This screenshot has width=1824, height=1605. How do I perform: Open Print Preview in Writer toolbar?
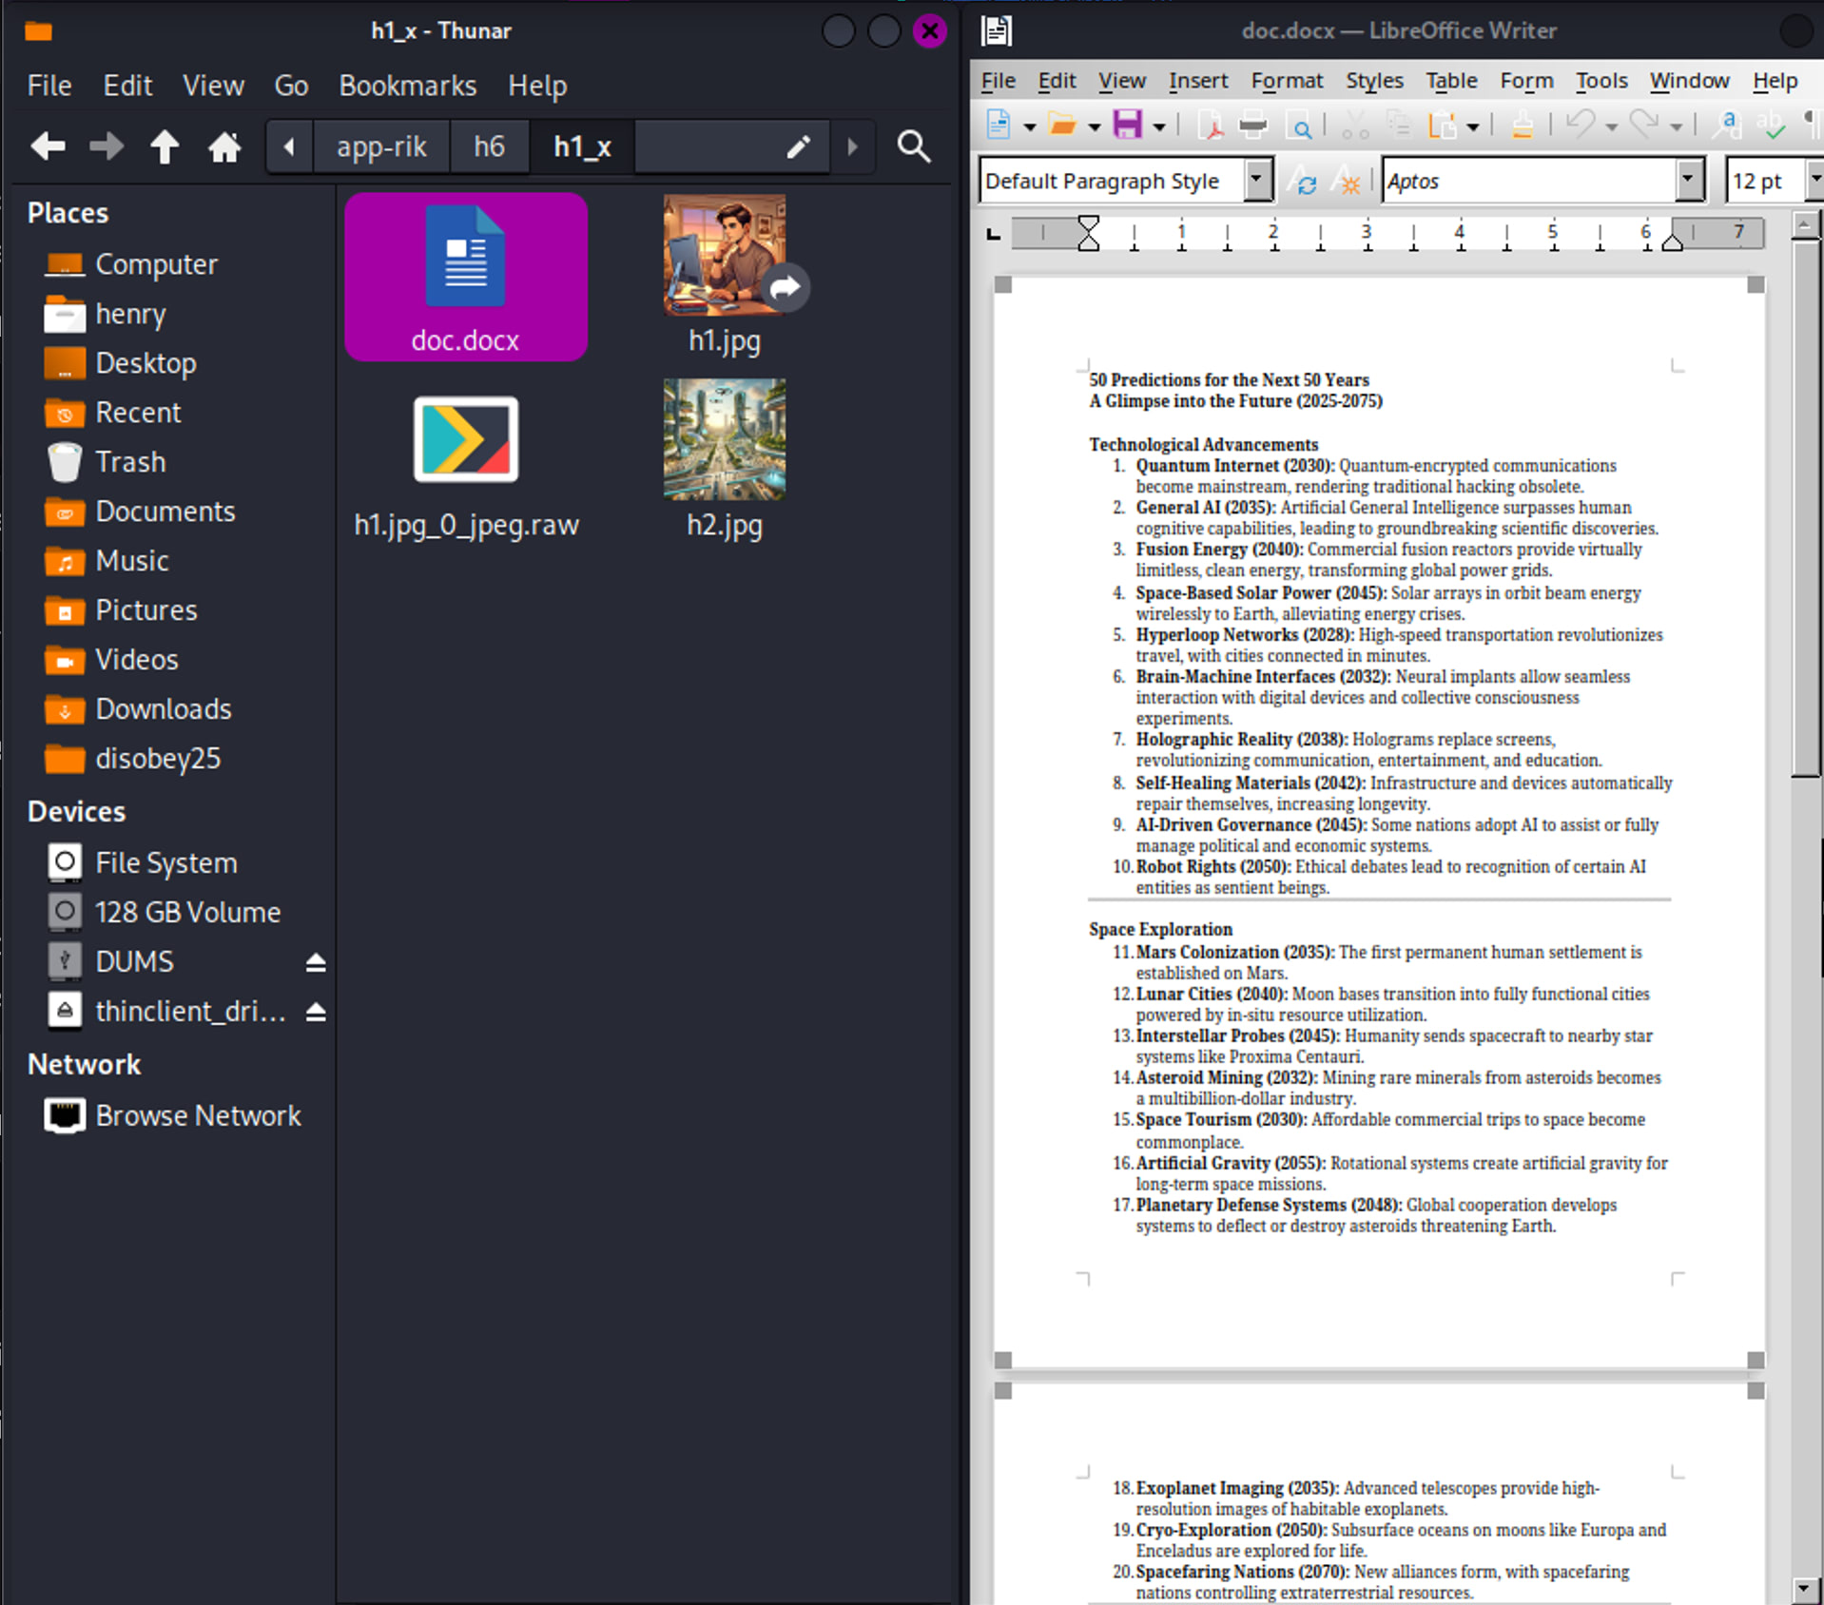[x=1298, y=125]
